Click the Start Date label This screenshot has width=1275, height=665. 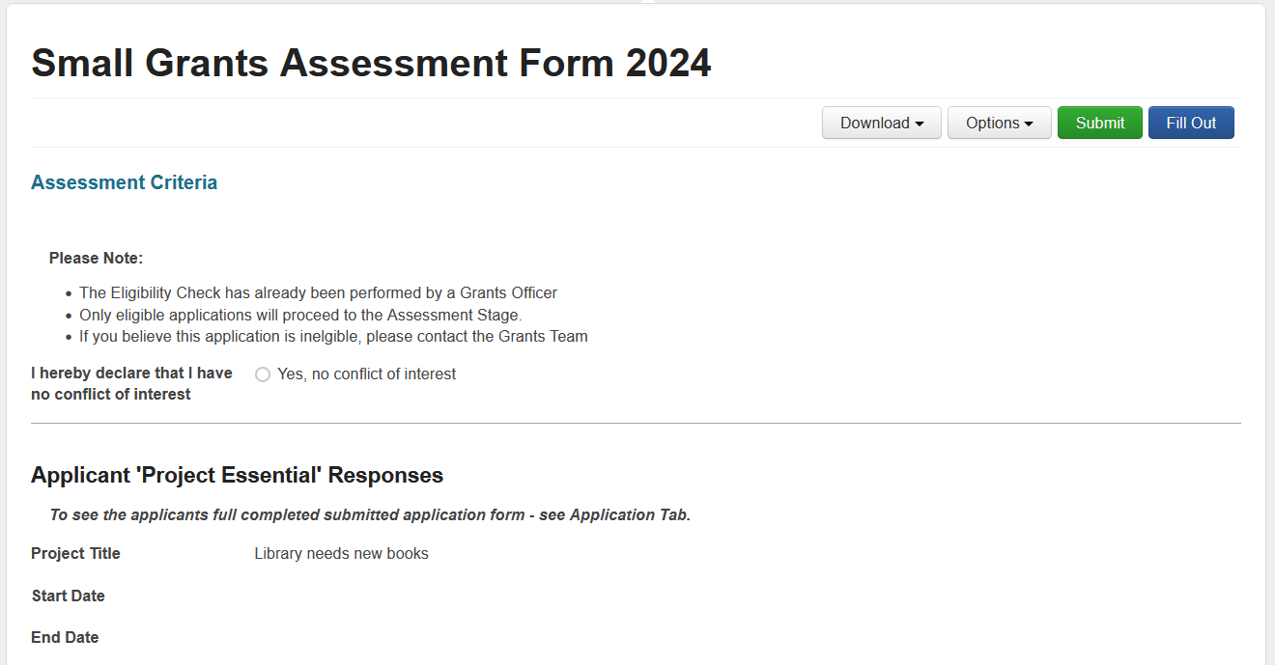coord(68,596)
